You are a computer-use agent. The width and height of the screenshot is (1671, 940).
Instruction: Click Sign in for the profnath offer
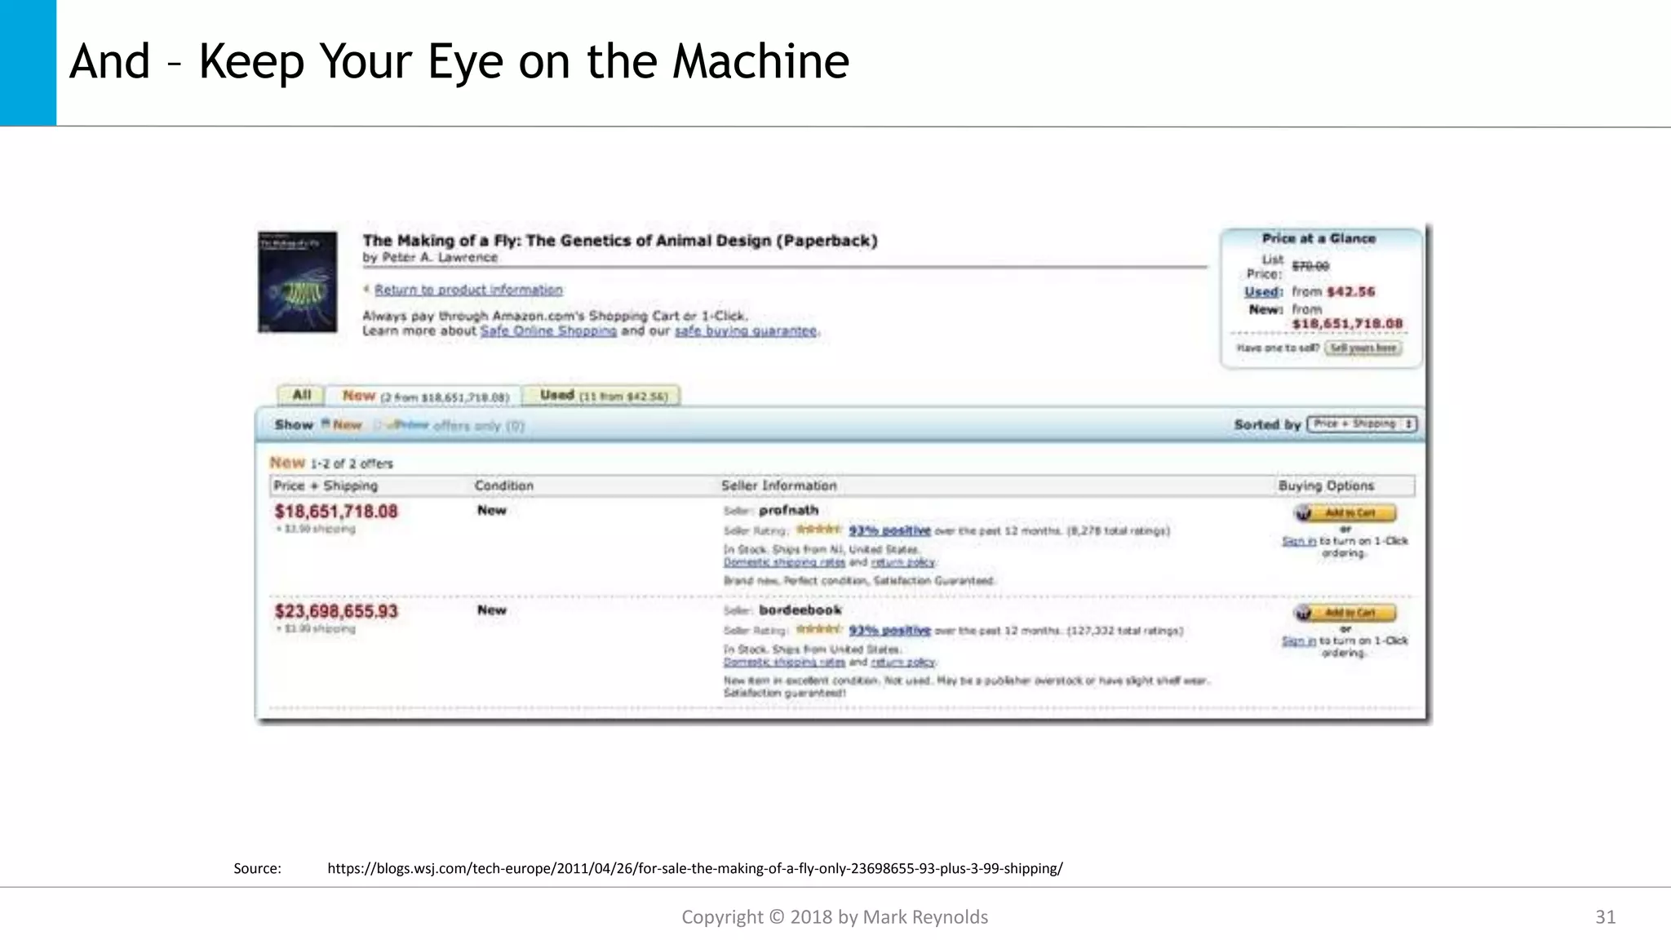1298,541
